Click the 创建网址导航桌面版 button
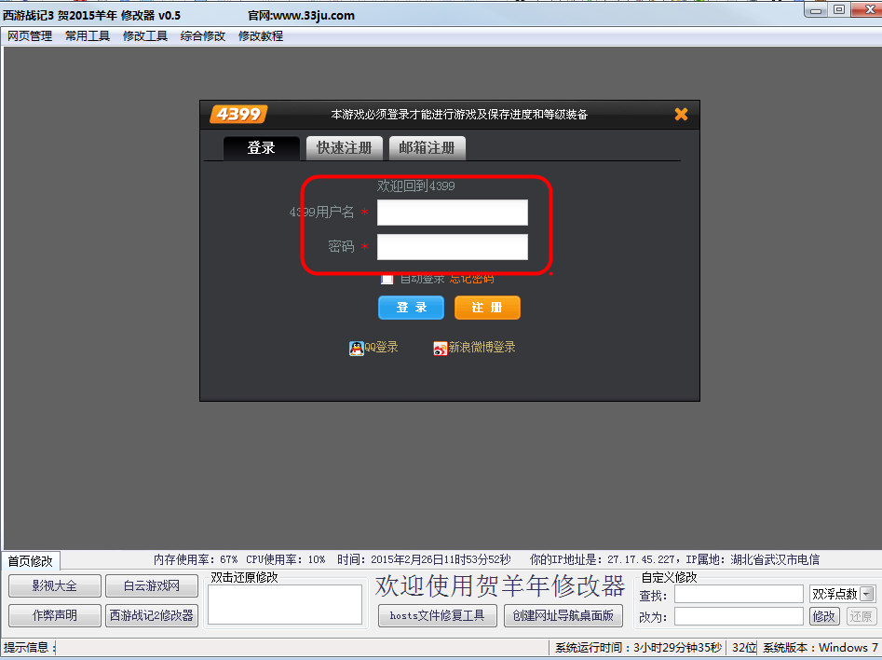The width and height of the screenshot is (882, 660). pos(563,615)
